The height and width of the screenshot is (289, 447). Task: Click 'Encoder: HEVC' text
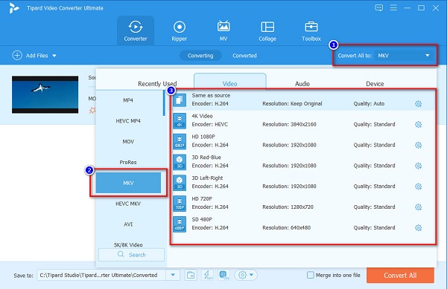(x=210, y=125)
